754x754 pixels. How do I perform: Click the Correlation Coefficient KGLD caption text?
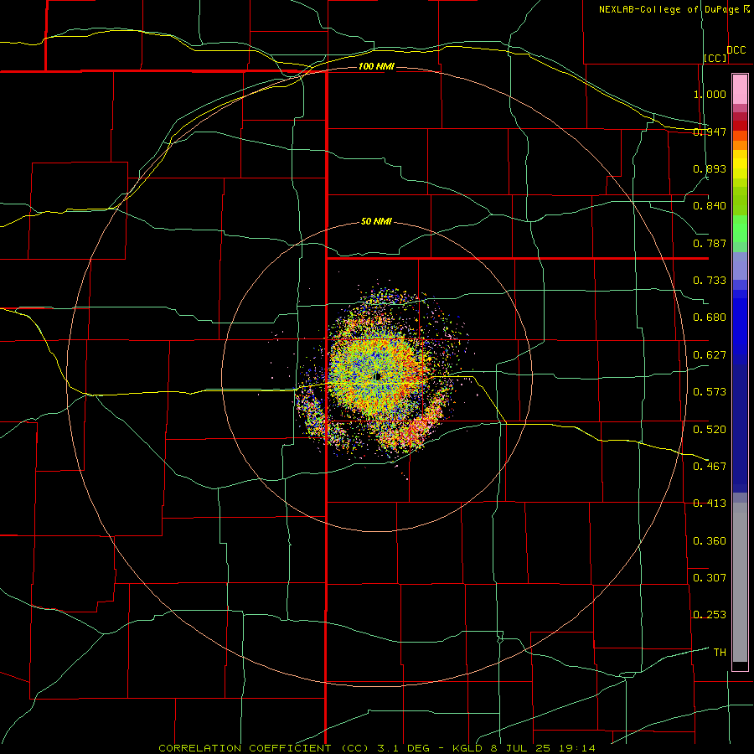377,748
